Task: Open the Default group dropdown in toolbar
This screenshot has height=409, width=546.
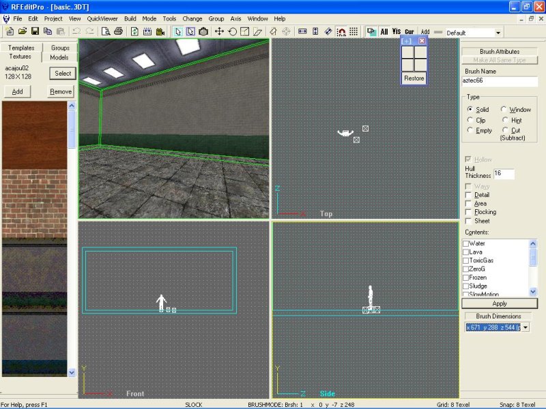Action: [498, 33]
